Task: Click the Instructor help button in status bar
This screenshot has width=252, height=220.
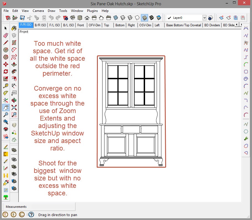Action: point(31,214)
